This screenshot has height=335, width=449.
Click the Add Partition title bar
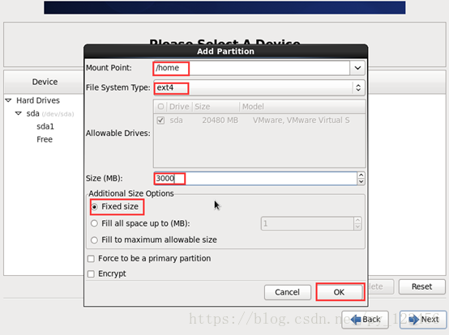coord(225,51)
